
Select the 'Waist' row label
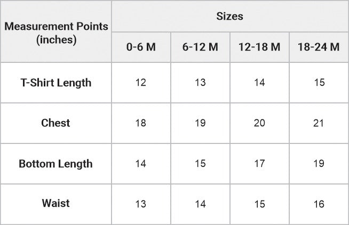click(56, 203)
